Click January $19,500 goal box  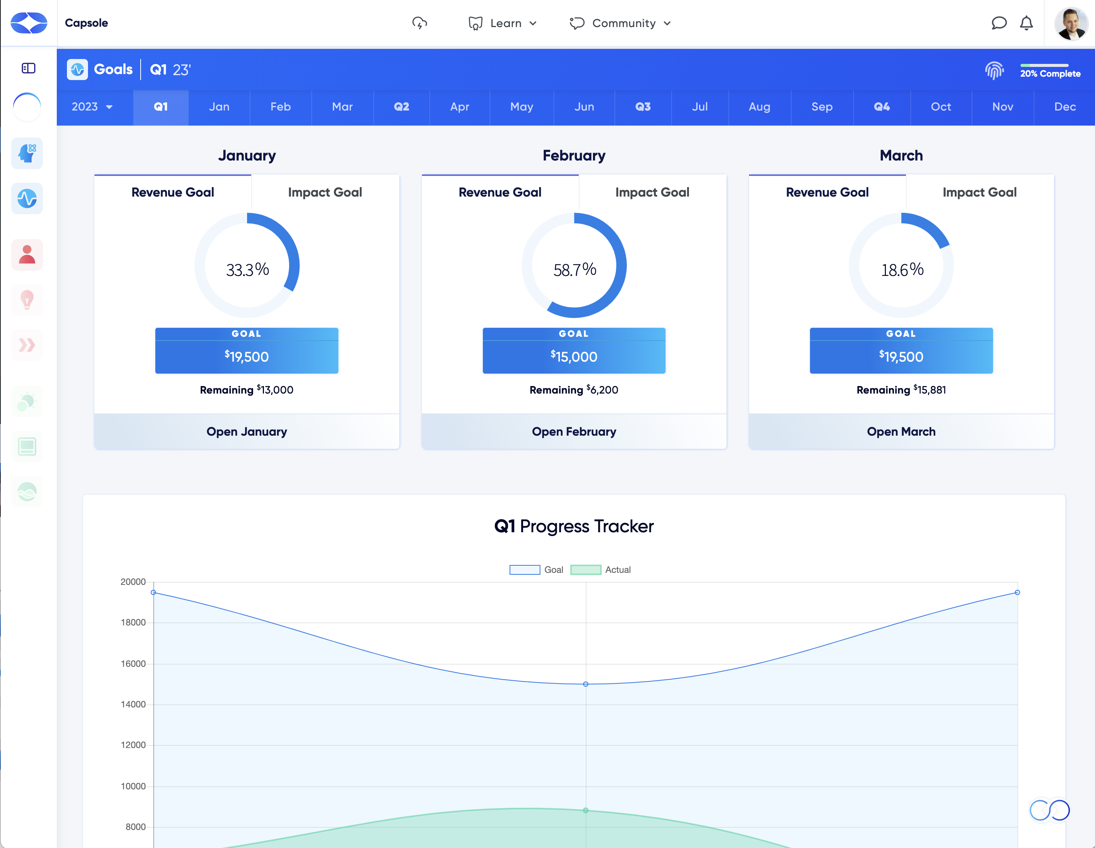[247, 351]
